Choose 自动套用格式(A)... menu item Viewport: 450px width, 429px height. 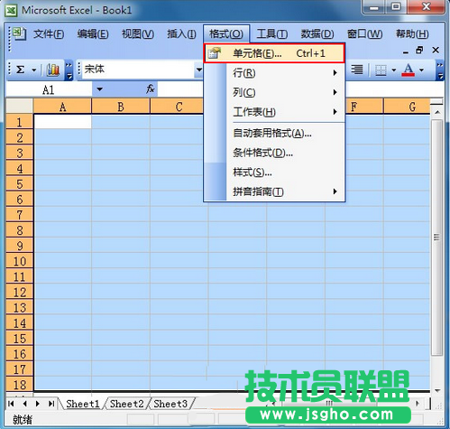click(274, 133)
